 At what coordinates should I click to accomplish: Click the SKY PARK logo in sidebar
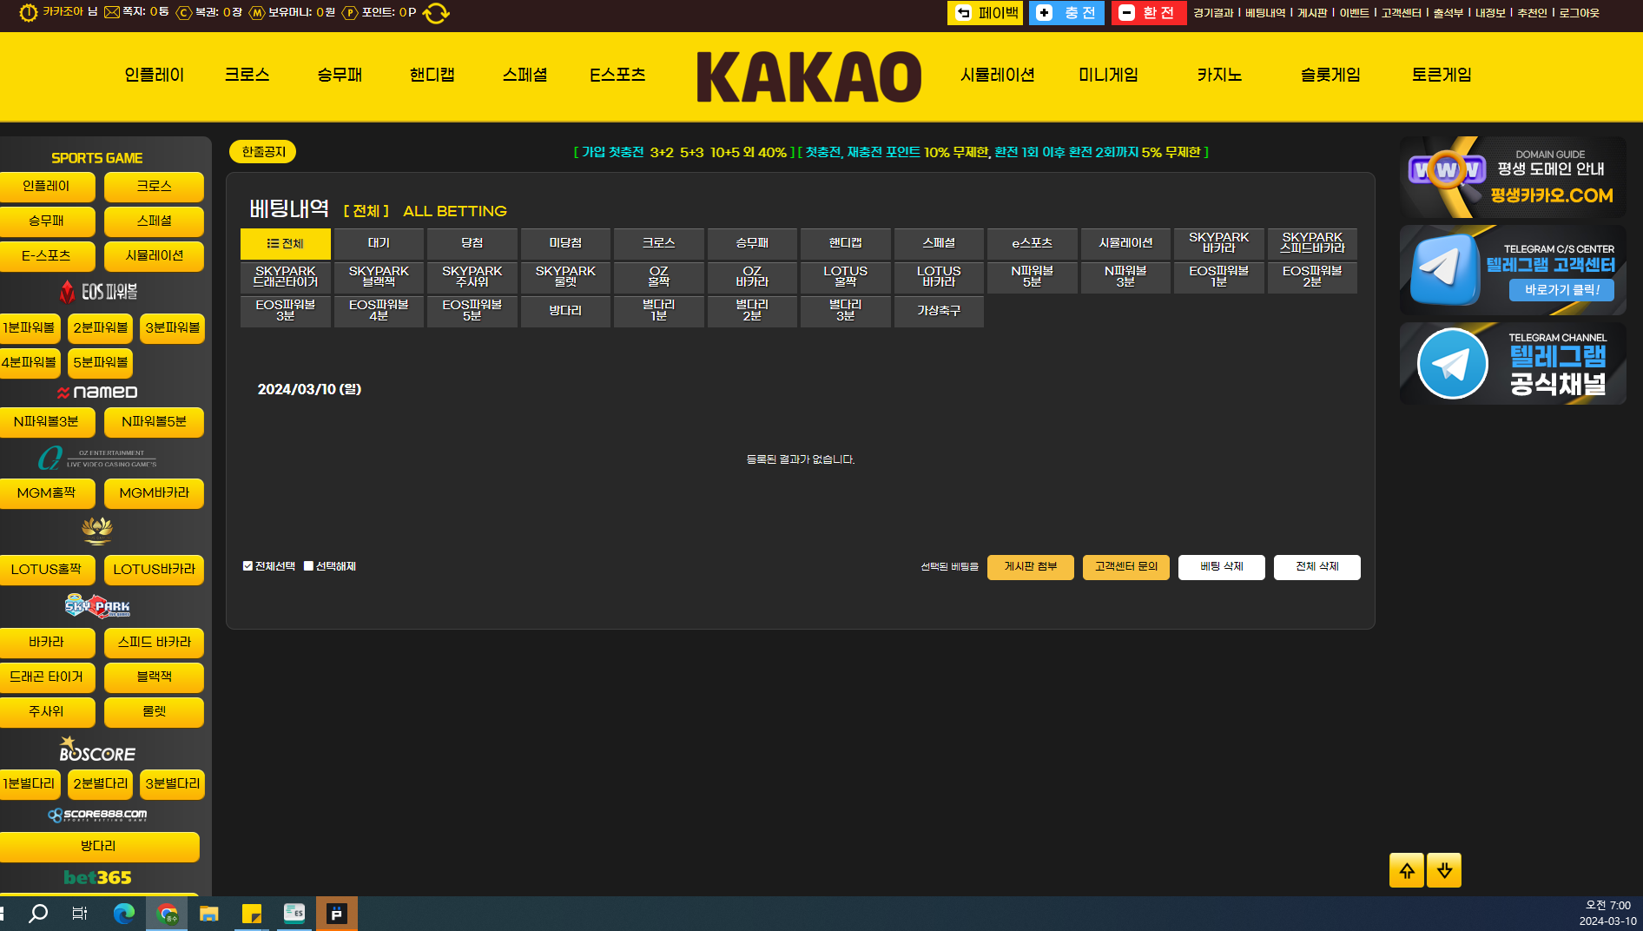point(97,605)
